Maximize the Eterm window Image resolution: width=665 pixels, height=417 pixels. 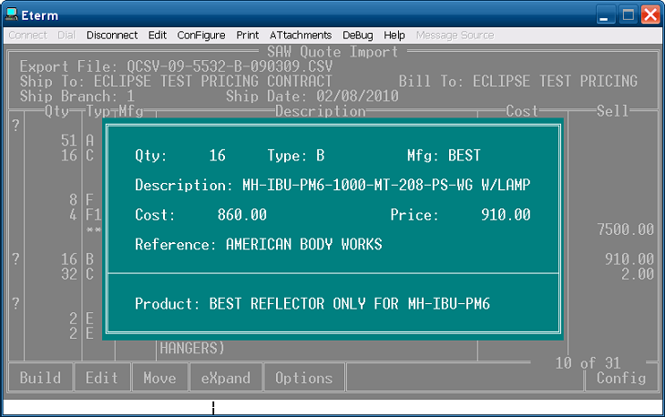(628, 15)
